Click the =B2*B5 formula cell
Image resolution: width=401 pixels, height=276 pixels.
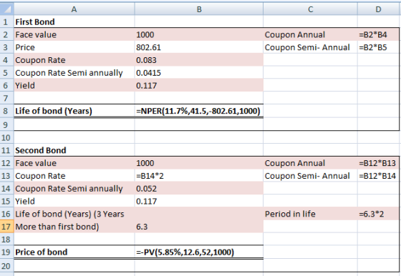(379, 47)
